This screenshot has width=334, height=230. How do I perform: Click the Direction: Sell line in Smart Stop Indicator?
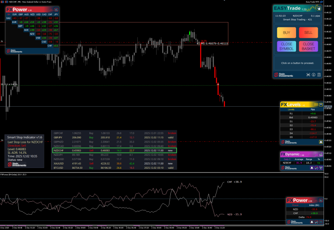coord(17,145)
